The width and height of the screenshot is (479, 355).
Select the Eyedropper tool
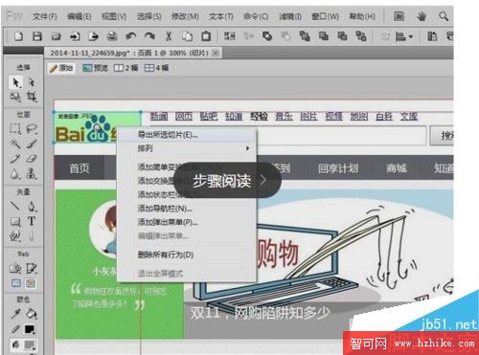15,314
